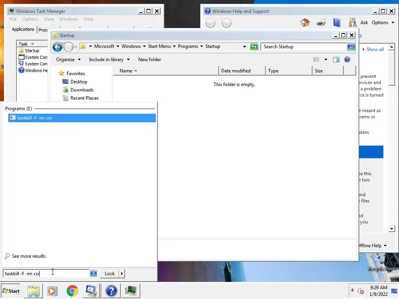
Task: Open Recent Places in Favorites
Action: coord(84,98)
